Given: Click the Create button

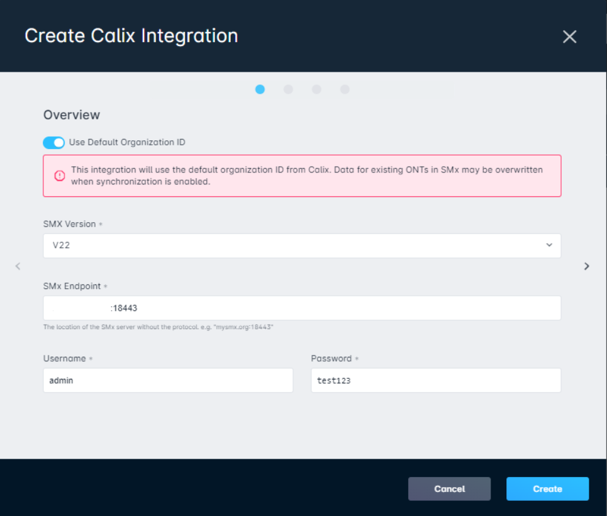Looking at the screenshot, I should (x=547, y=489).
